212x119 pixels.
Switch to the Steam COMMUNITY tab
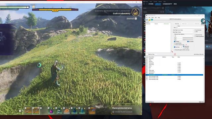167,4
